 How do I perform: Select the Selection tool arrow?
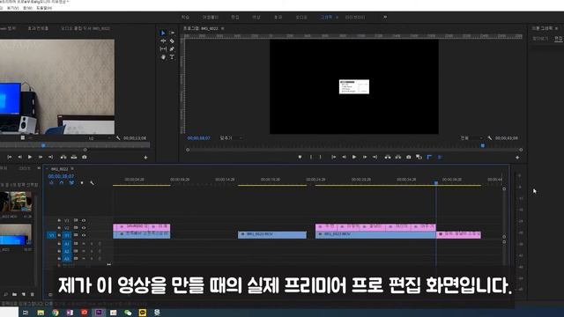pos(162,33)
